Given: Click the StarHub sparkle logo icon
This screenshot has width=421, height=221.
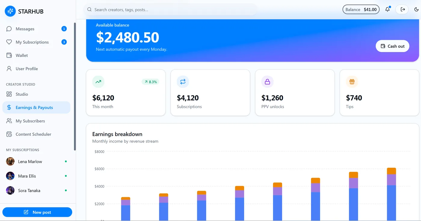Looking at the screenshot, I should pos(10,11).
